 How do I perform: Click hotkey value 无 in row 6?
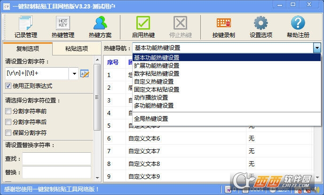coord(251,139)
